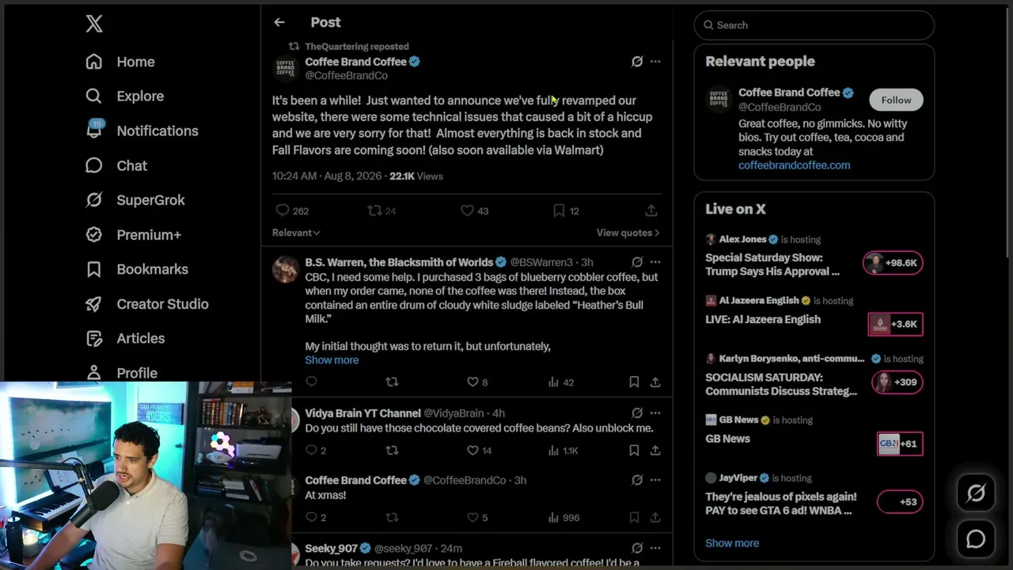Follow Coffee Brand Coffee

(x=896, y=100)
